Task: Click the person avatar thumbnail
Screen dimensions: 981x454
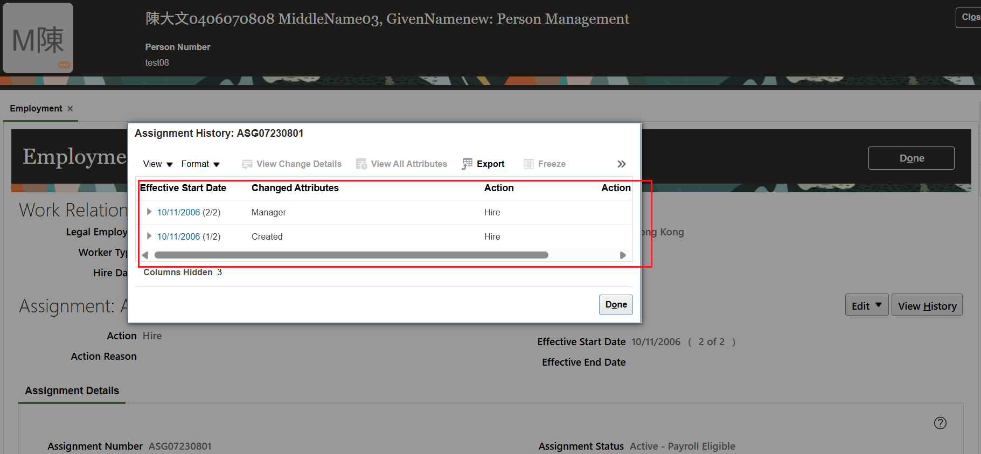Action: [38, 38]
